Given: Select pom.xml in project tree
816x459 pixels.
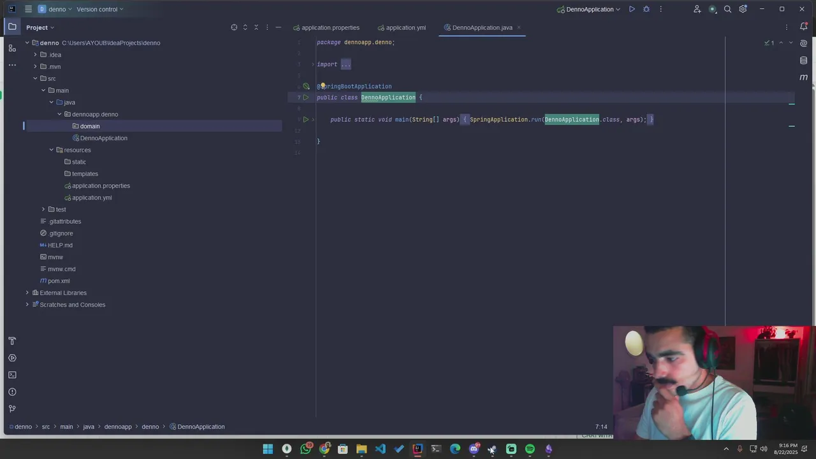Looking at the screenshot, I should [x=59, y=280].
